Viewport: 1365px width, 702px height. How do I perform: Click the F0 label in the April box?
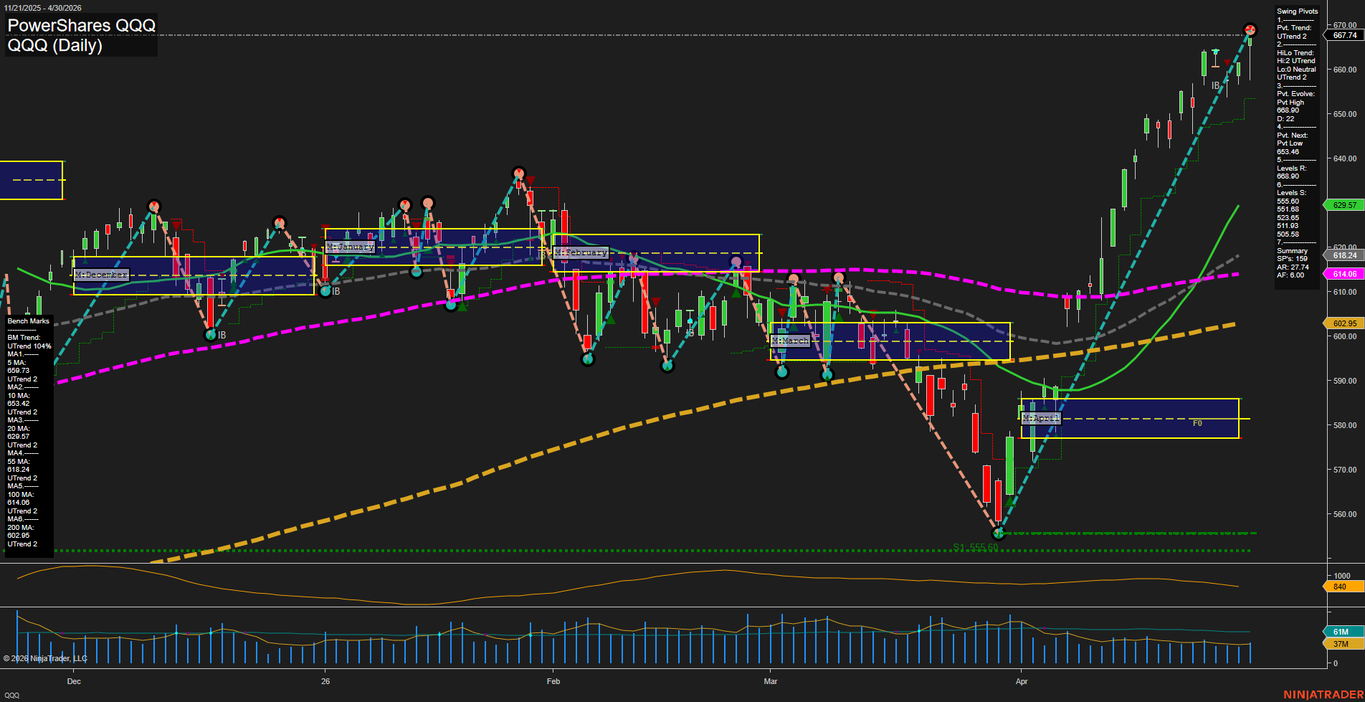[1197, 424]
